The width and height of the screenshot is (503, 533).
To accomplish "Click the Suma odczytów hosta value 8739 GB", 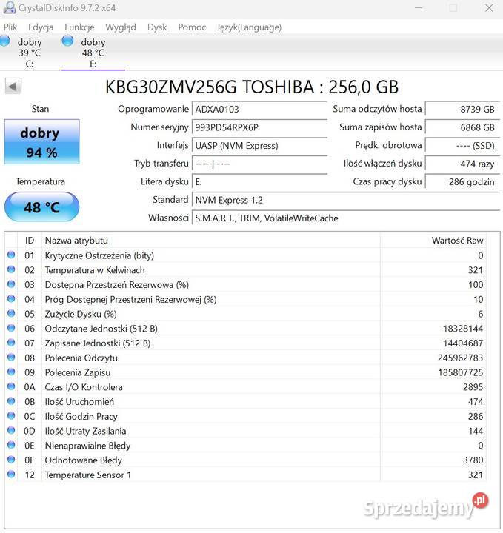I will (462, 109).
